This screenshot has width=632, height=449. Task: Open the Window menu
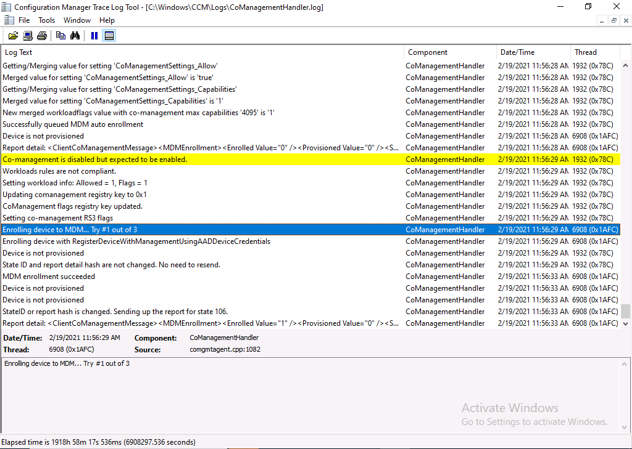point(77,20)
